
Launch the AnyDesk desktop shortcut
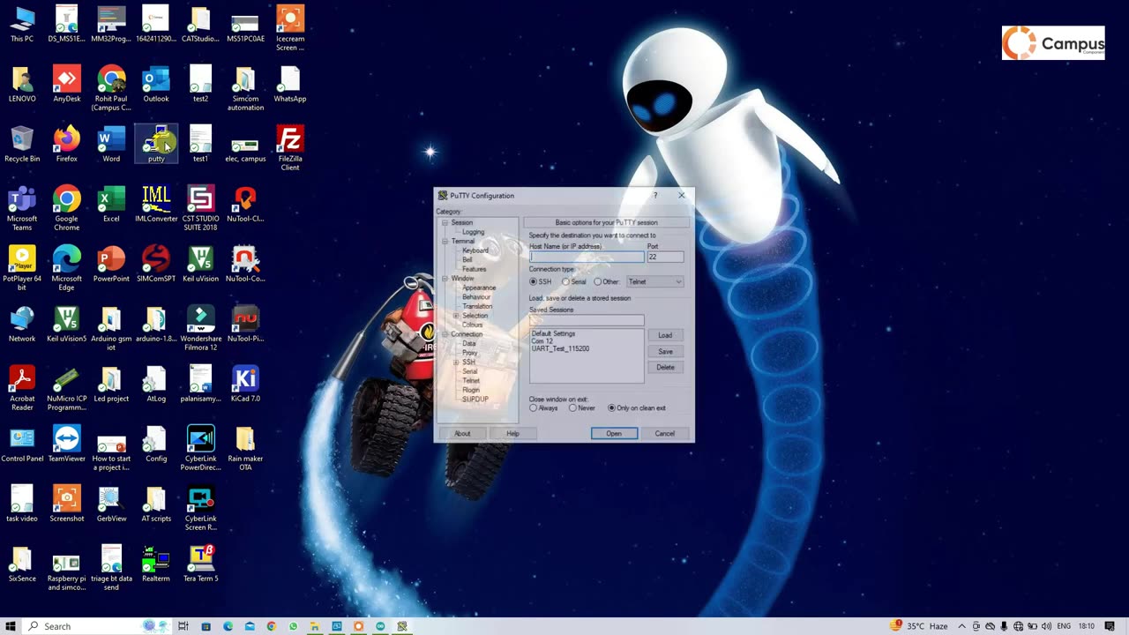tap(67, 84)
